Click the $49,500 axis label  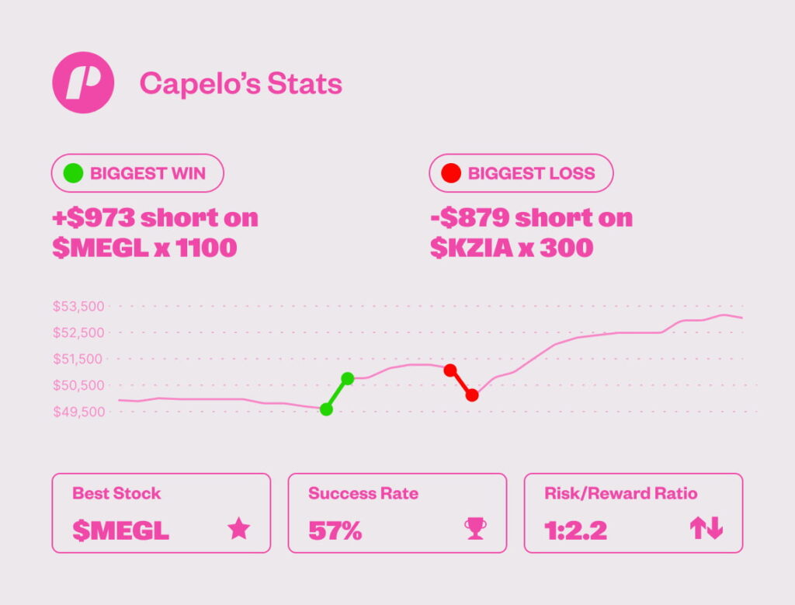pos(78,412)
